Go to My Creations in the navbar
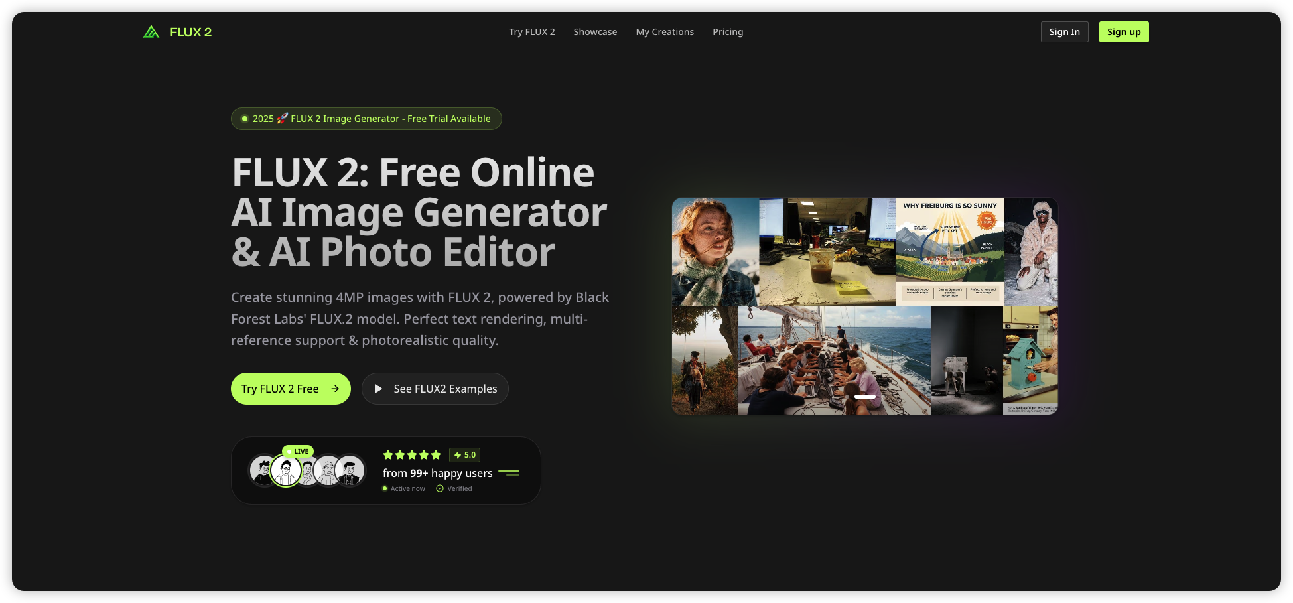This screenshot has height=603, width=1293. (665, 31)
